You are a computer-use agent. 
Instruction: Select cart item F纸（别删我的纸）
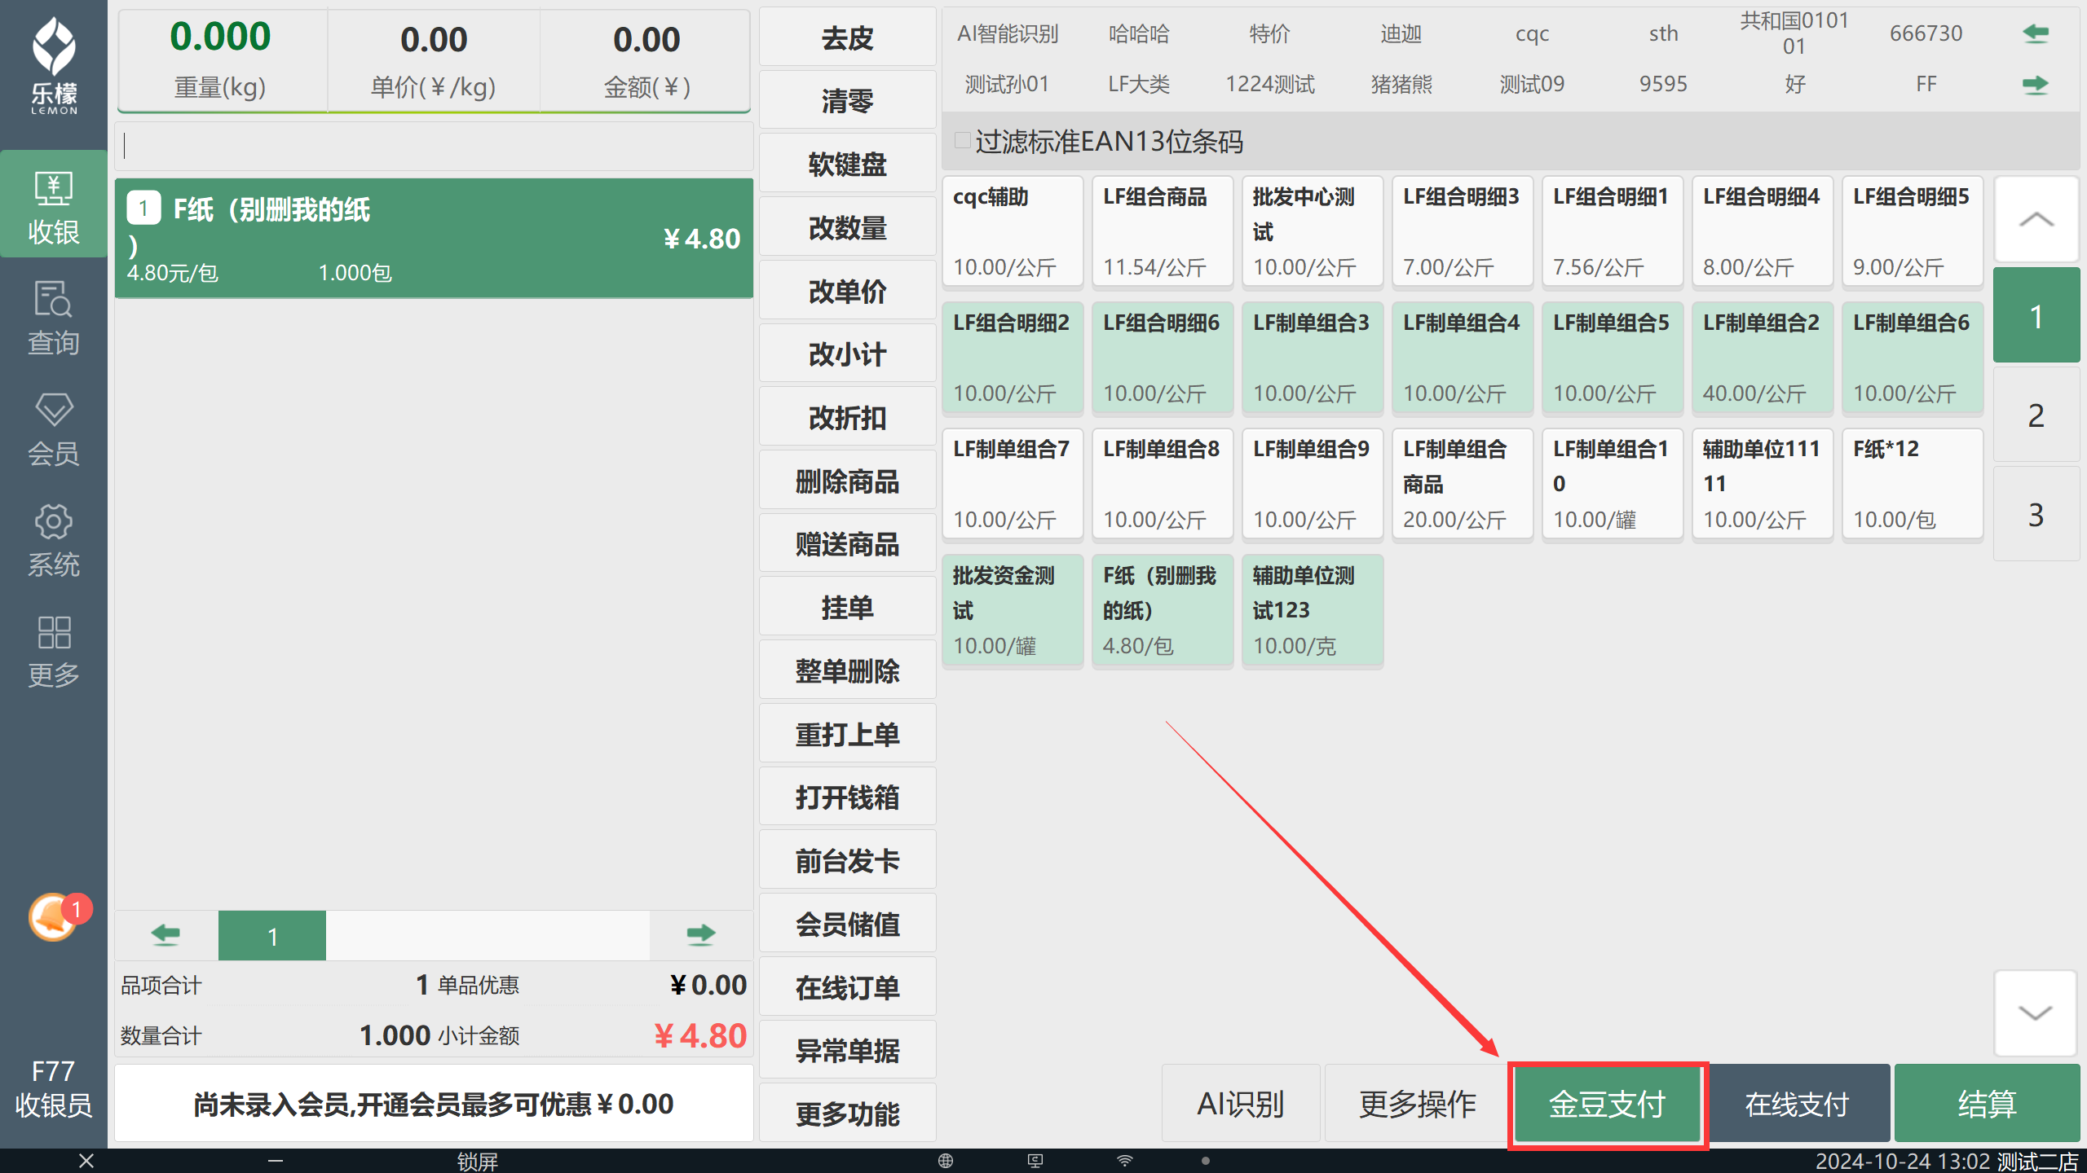point(434,238)
